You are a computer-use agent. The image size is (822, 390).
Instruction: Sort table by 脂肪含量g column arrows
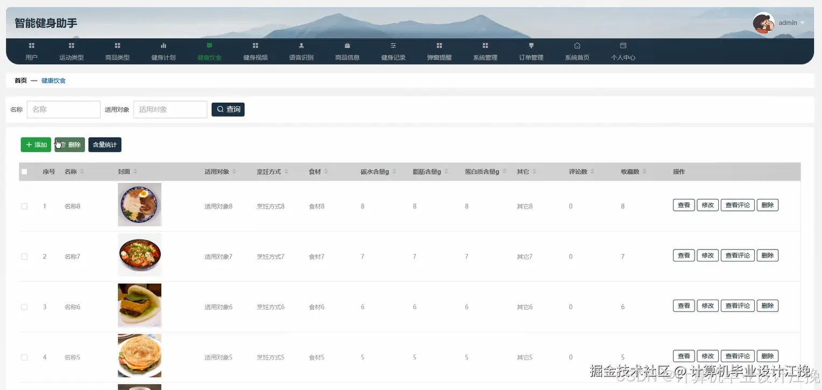click(x=447, y=172)
